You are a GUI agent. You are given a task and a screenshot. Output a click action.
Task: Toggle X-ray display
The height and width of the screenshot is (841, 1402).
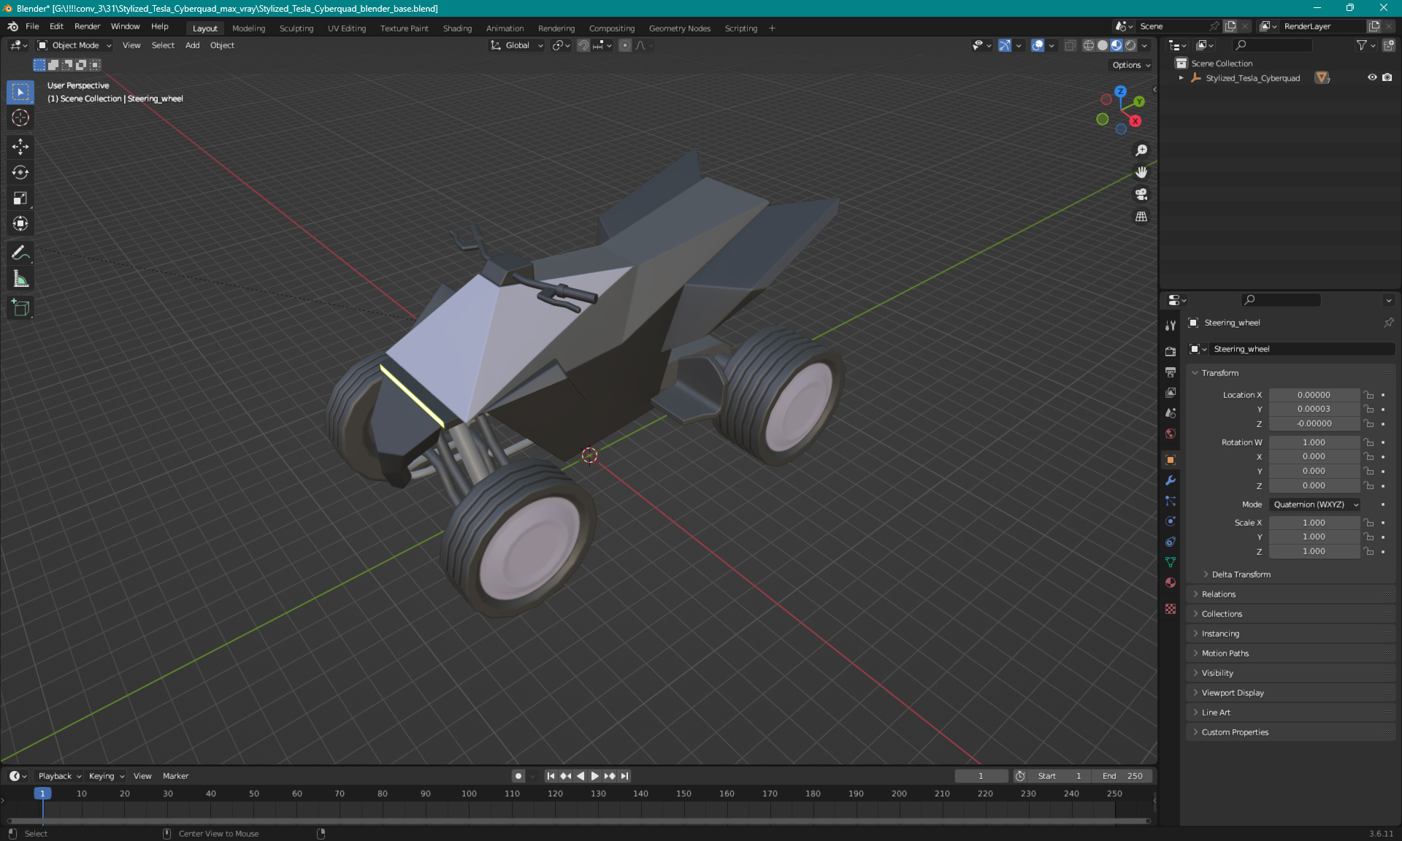(1070, 45)
